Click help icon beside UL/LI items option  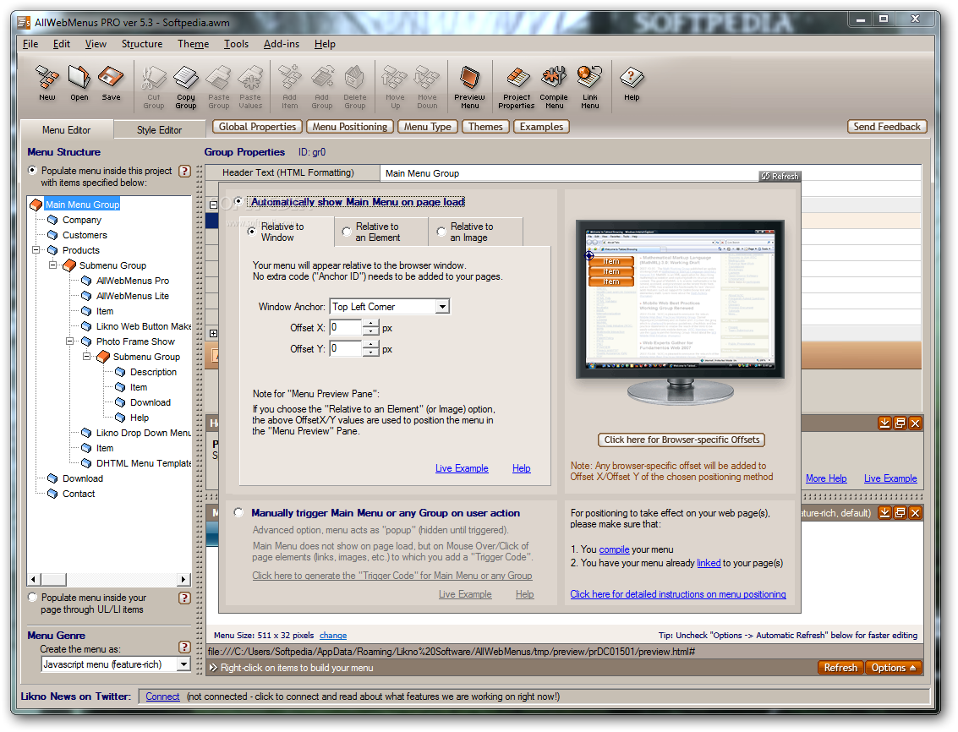point(184,598)
